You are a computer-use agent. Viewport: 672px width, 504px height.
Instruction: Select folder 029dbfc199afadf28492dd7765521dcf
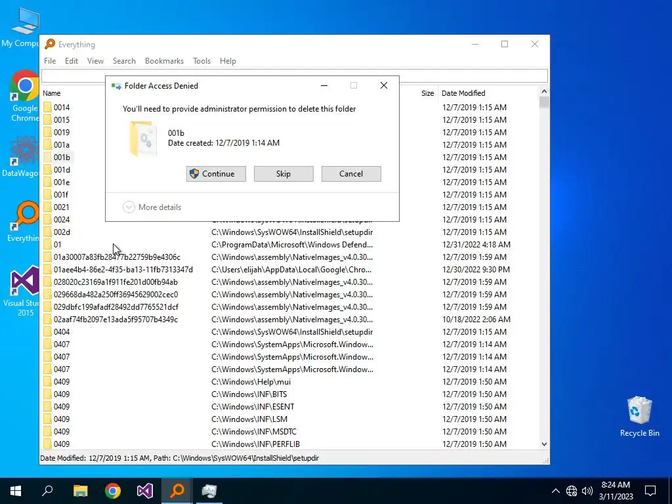[115, 307]
